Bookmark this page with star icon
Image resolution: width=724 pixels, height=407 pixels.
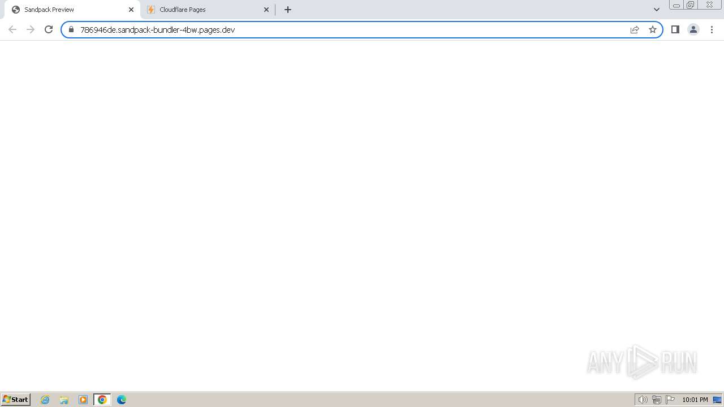pyautogui.click(x=653, y=29)
